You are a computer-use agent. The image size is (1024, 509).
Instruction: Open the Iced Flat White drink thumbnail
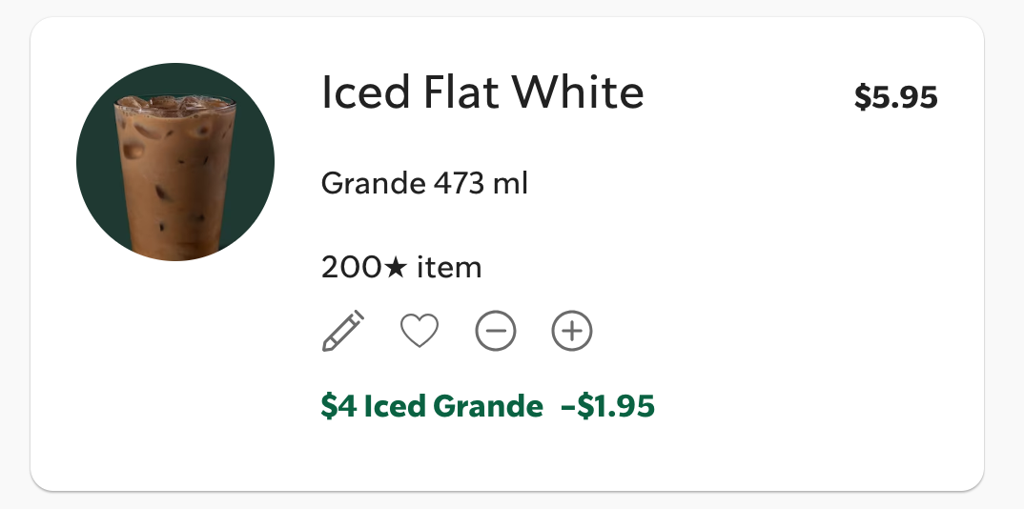pyautogui.click(x=175, y=162)
